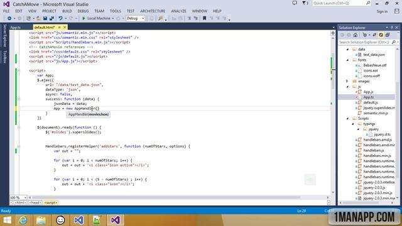This screenshot has height=226, width=402.
Task: Collapse the script block outlining toggle
Action: tap(19, 70)
